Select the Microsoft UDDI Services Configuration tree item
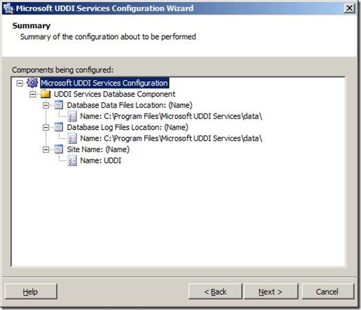The image size is (361, 310). tap(105, 83)
